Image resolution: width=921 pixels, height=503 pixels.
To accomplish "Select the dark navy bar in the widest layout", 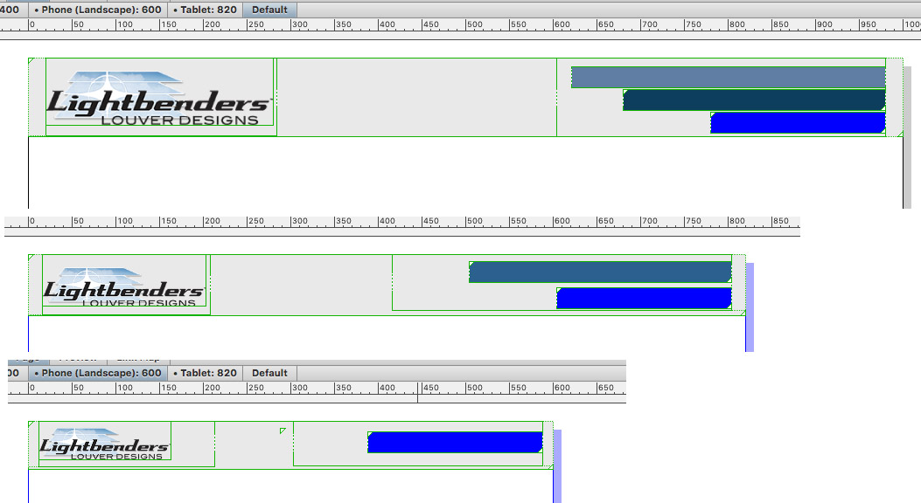I will (x=754, y=100).
